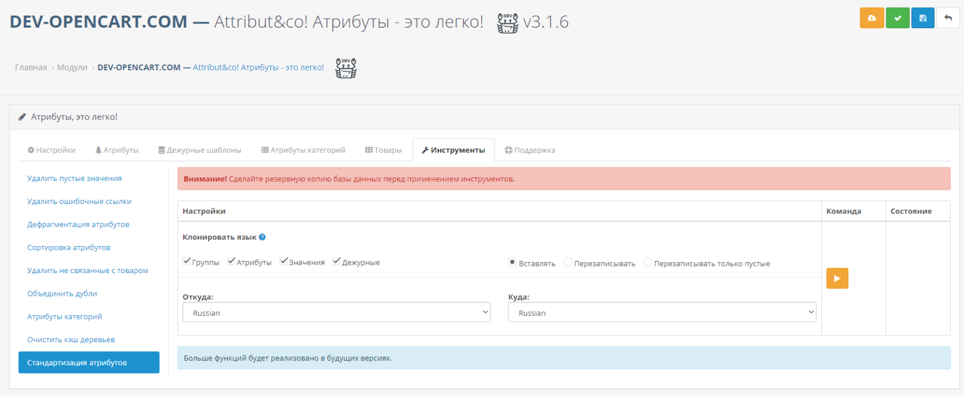
Task: Run clone language with orange play button
Action: pos(837,279)
